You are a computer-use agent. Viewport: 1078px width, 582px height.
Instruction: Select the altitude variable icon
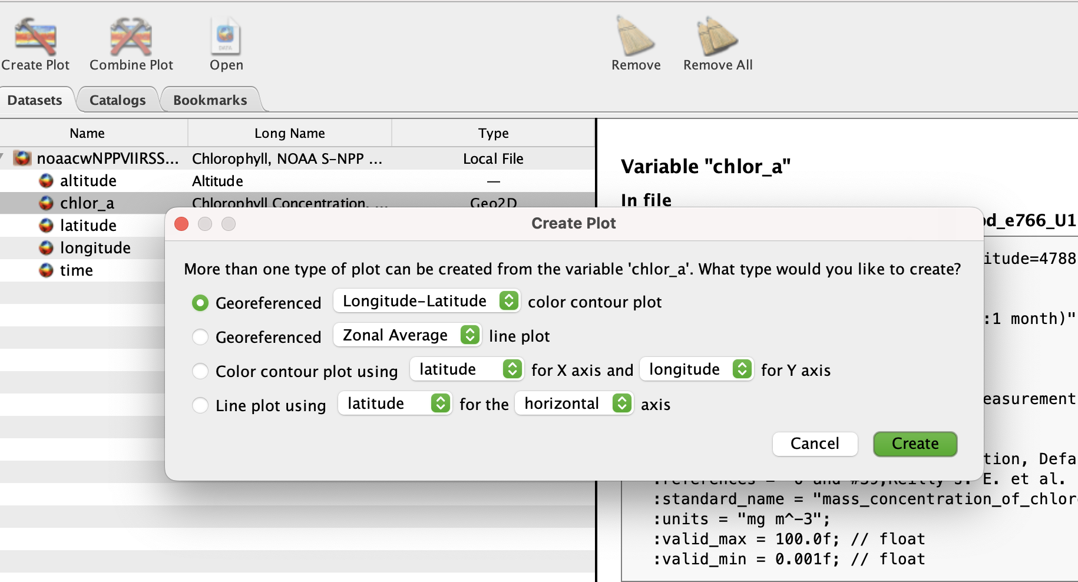click(46, 181)
